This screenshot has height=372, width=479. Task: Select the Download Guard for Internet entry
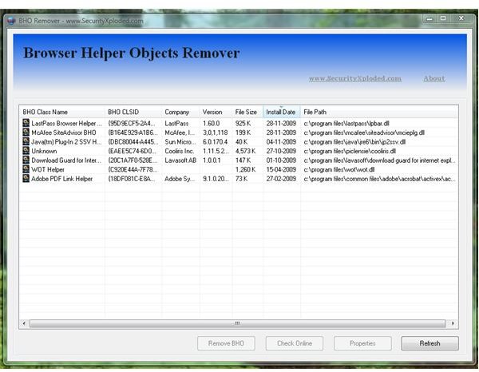point(66,160)
